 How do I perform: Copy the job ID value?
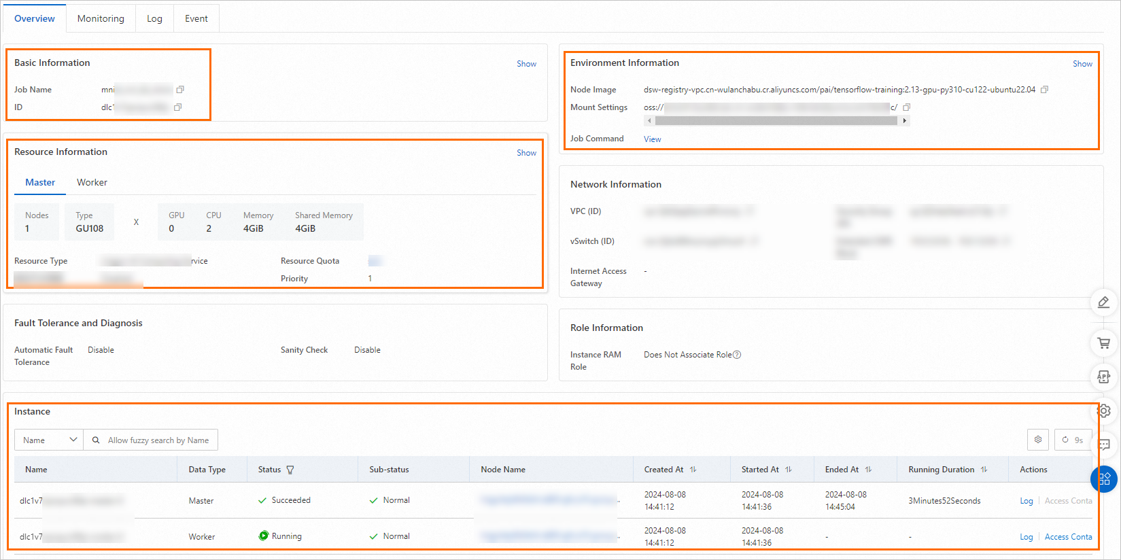178,107
